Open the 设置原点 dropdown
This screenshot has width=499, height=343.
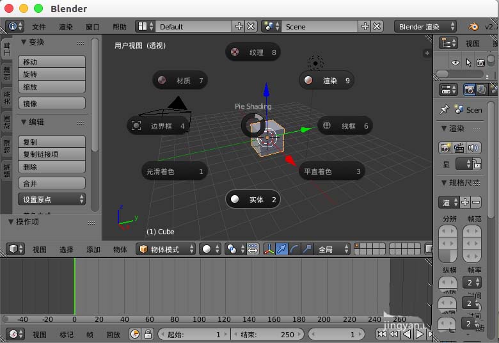(52, 200)
